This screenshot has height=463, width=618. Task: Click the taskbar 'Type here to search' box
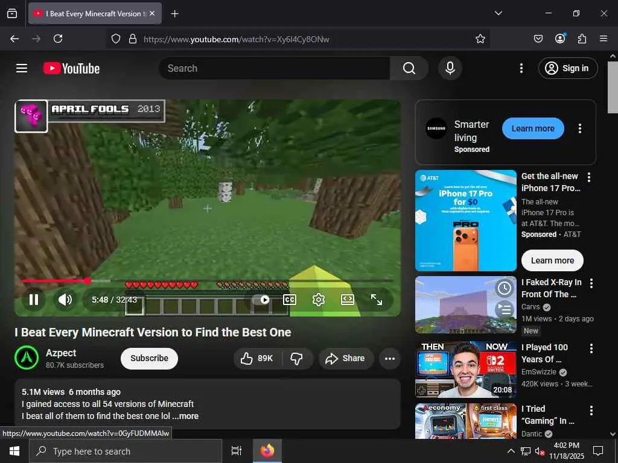click(x=126, y=451)
